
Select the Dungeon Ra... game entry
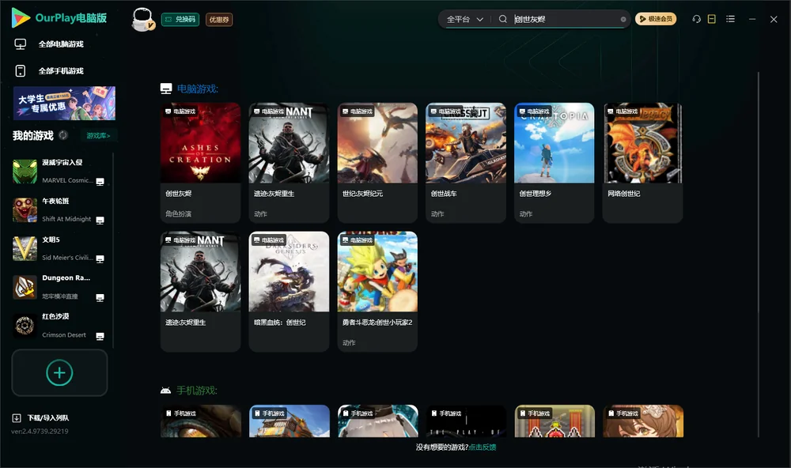click(59, 287)
